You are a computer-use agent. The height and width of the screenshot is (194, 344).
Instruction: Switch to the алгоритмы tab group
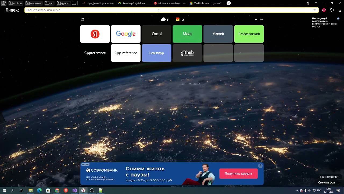(34, 3)
